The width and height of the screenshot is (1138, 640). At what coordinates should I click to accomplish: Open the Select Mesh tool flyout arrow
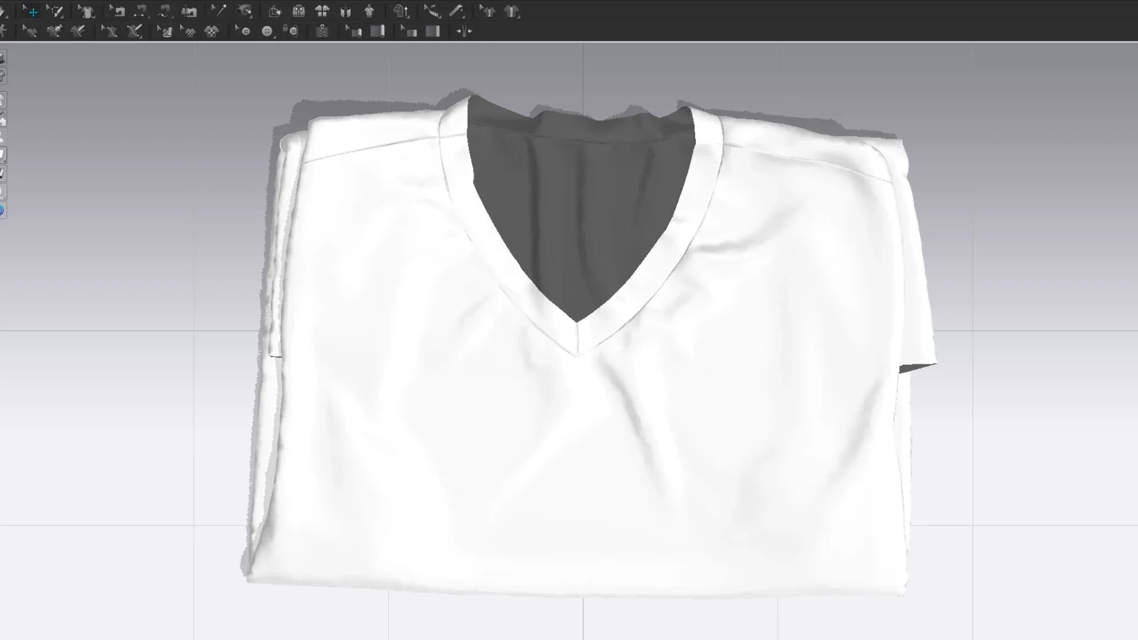pyautogui.click(x=62, y=17)
